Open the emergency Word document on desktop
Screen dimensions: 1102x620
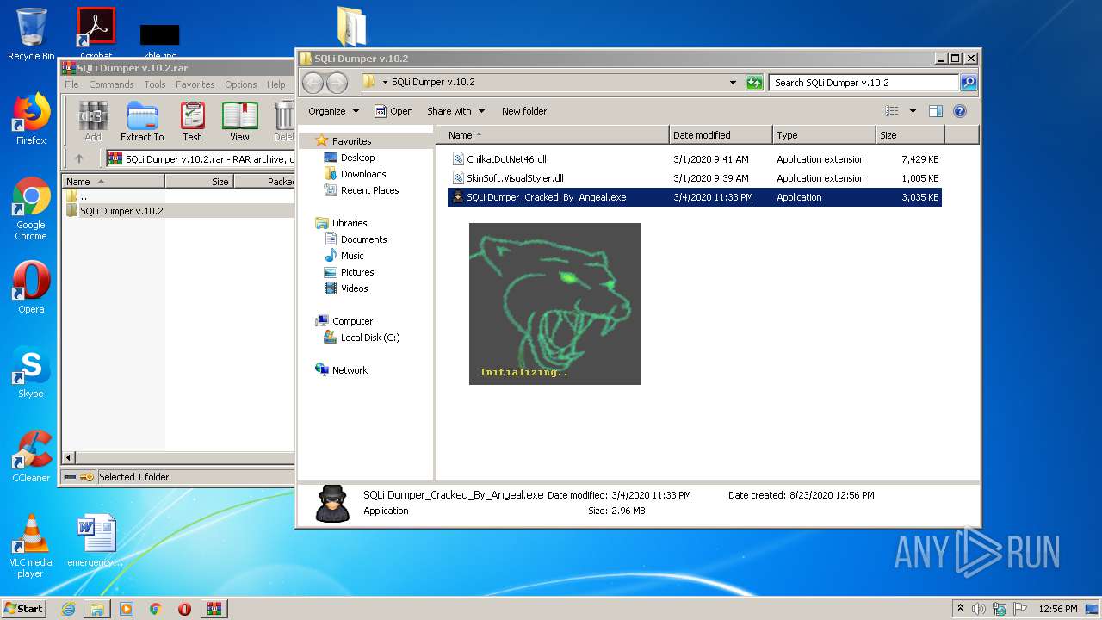pos(96,541)
